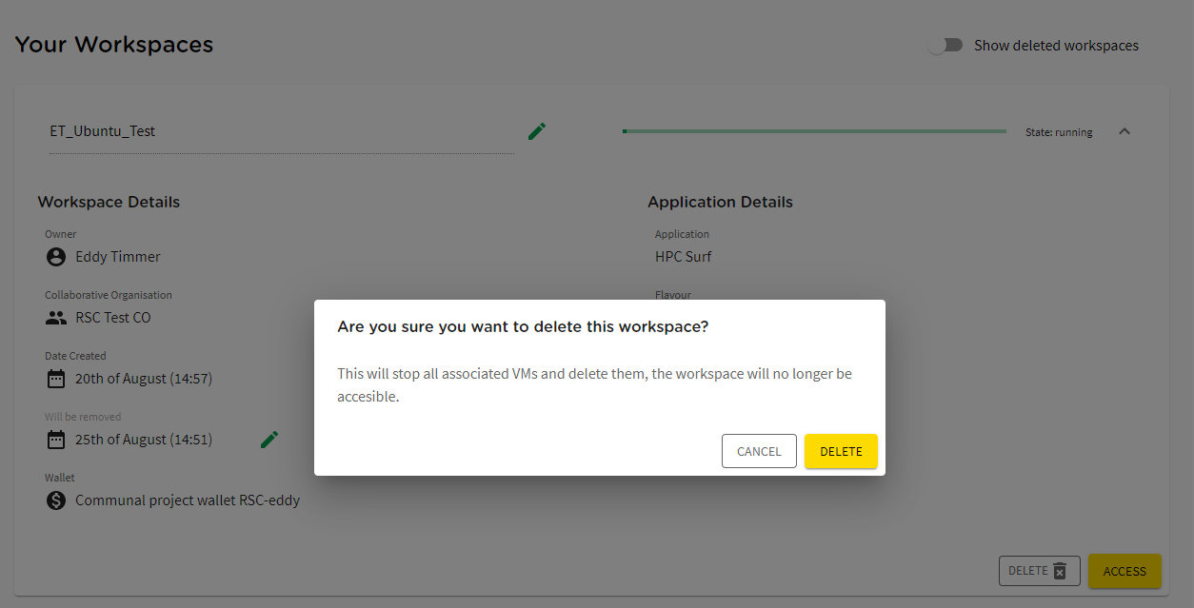Click the Date Created calendar icon
This screenshot has height=608, width=1194.
tap(56, 379)
